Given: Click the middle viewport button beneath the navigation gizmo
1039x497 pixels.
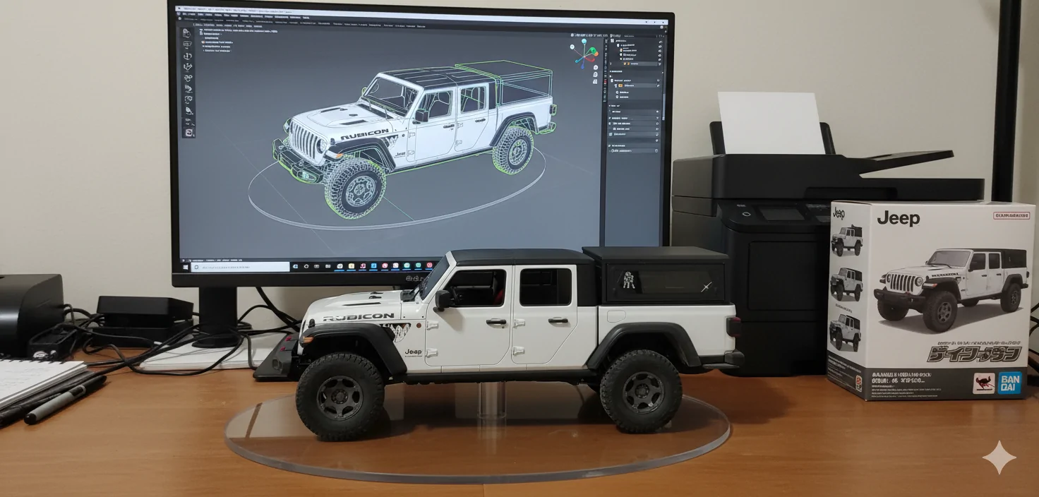Looking at the screenshot, I should click(x=595, y=74).
